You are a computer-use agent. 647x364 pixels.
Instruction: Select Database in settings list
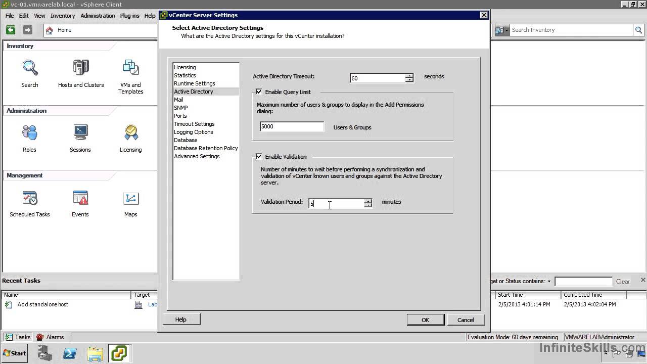[206, 140]
